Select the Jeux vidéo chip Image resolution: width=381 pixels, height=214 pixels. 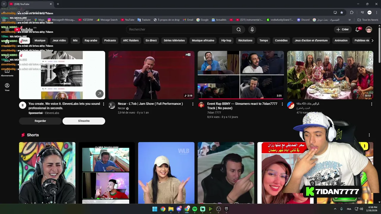click(x=59, y=40)
